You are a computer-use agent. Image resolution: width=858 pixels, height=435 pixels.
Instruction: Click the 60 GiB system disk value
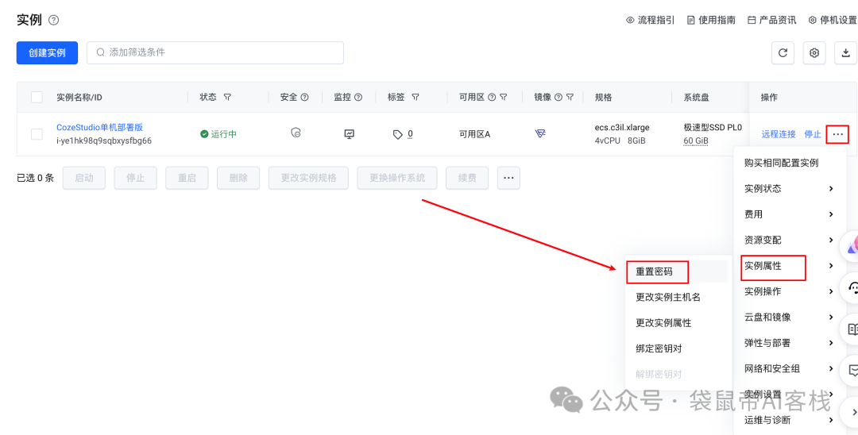click(x=696, y=141)
